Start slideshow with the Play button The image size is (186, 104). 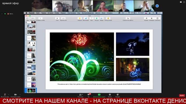pyautogui.click(x=57, y=18)
